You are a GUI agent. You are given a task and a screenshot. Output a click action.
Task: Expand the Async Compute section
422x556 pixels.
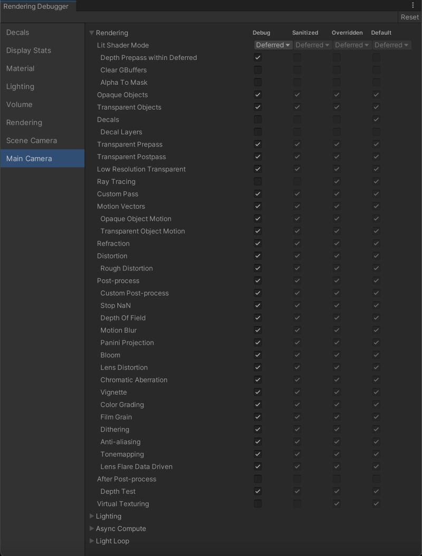tap(92, 529)
